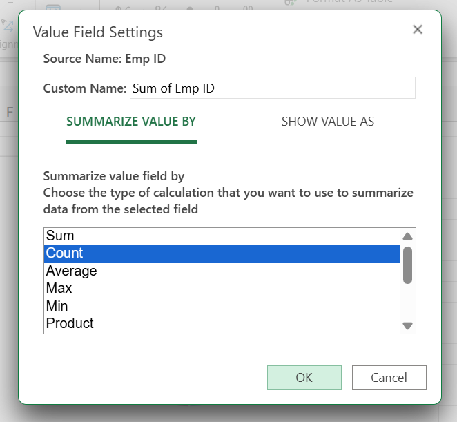Click the calculation list scrollbar thumb
457x422 pixels.
click(407, 265)
